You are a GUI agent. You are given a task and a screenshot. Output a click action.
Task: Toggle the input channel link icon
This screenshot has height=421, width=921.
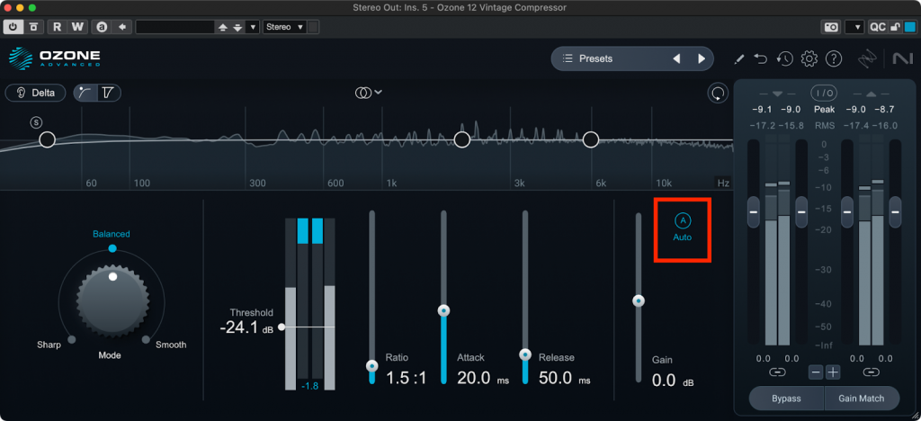(776, 372)
